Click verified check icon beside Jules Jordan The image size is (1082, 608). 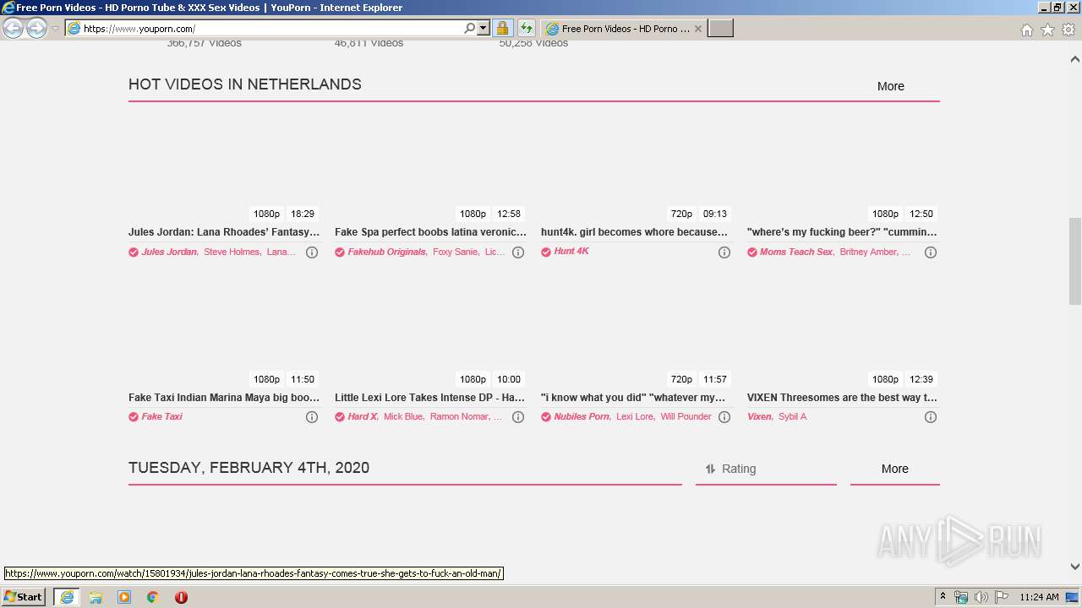click(x=134, y=252)
